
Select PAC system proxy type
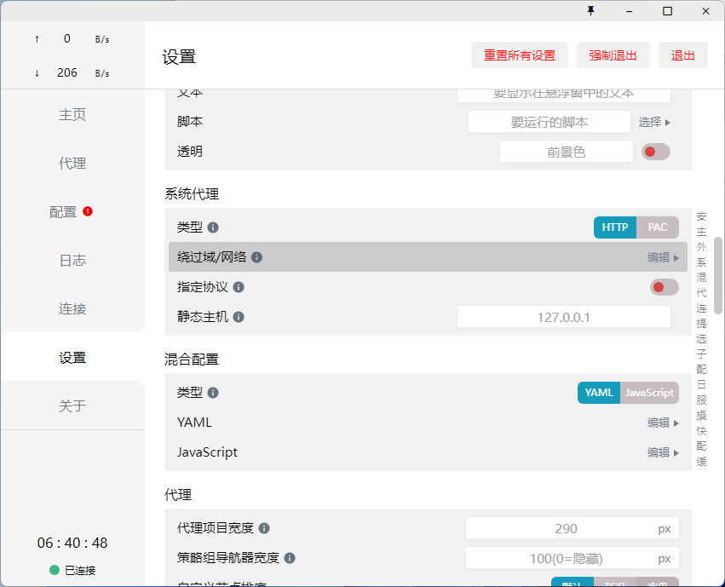pos(658,227)
